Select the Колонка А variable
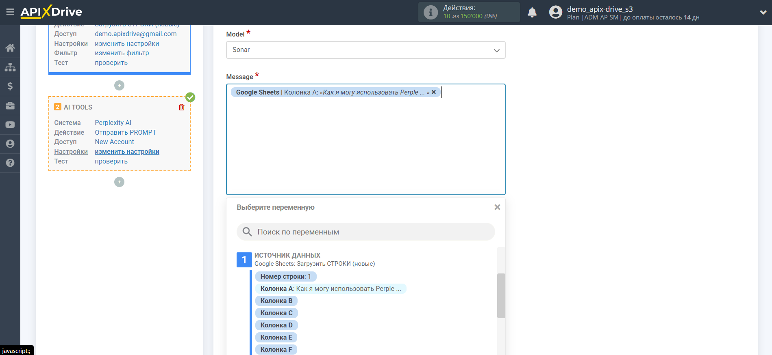Image resolution: width=772 pixels, height=355 pixels. 331,288
